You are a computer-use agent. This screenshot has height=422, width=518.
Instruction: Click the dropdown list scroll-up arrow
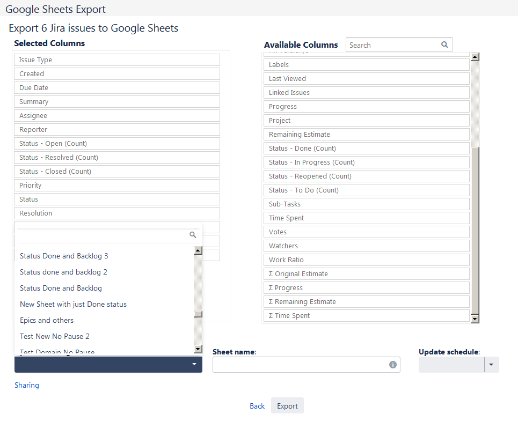pos(198,250)
